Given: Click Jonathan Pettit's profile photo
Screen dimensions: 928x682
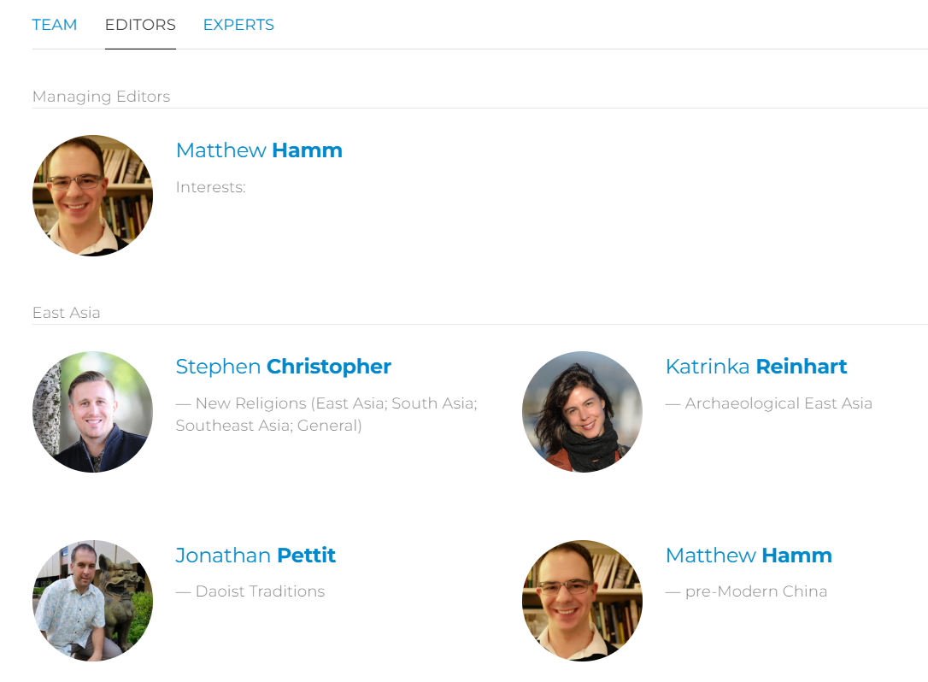Looking at the screenshot, I should click(92, 600).
